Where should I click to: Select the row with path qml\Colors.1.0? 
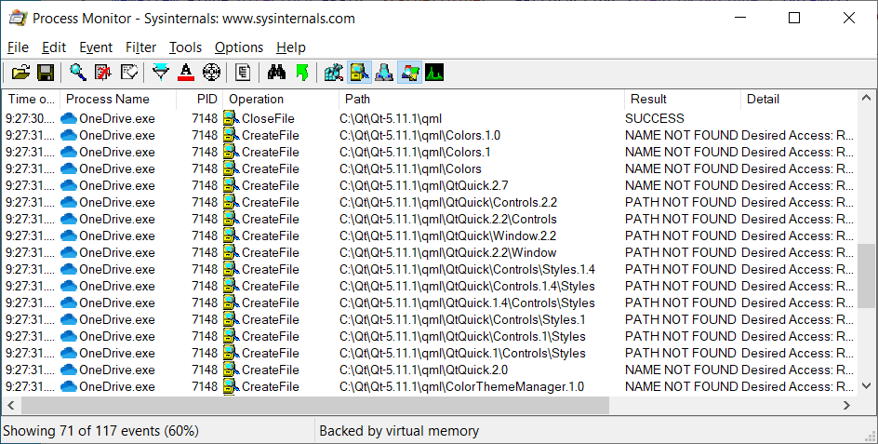coord(430,135)
